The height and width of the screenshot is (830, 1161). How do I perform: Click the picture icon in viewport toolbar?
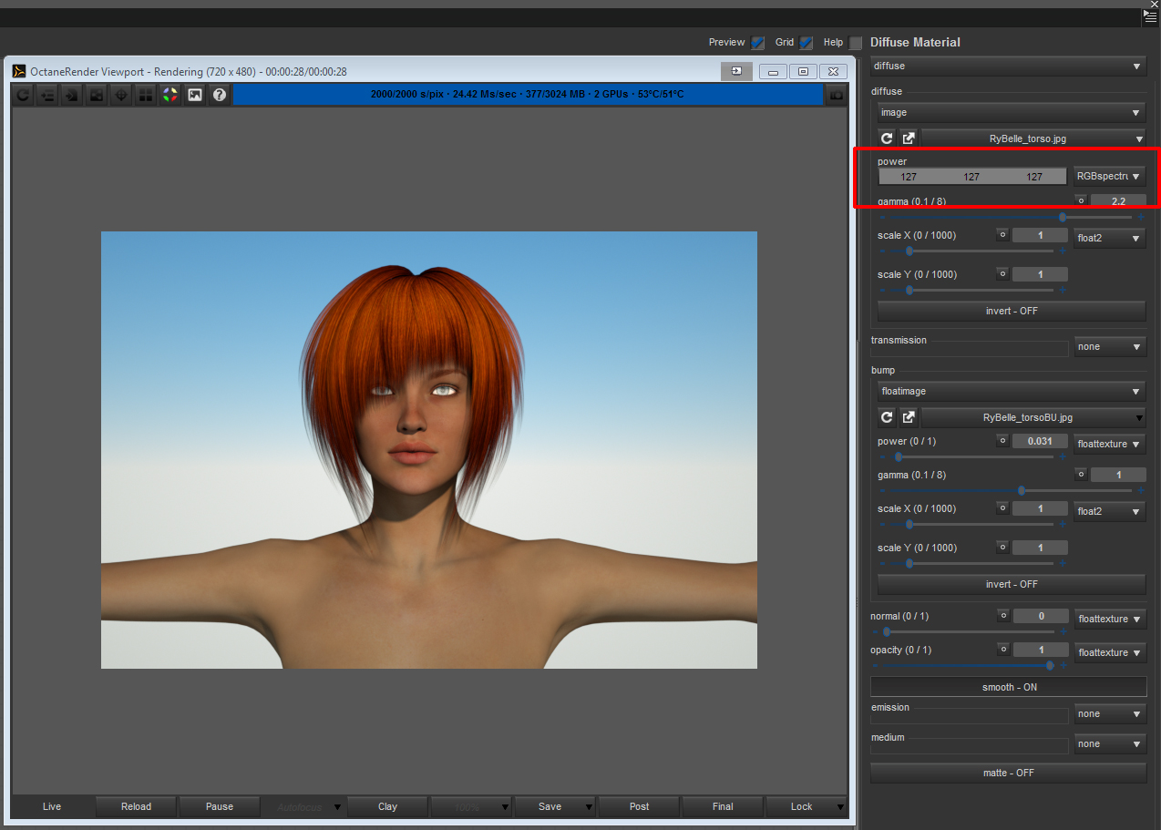click(x=194, y=95)
